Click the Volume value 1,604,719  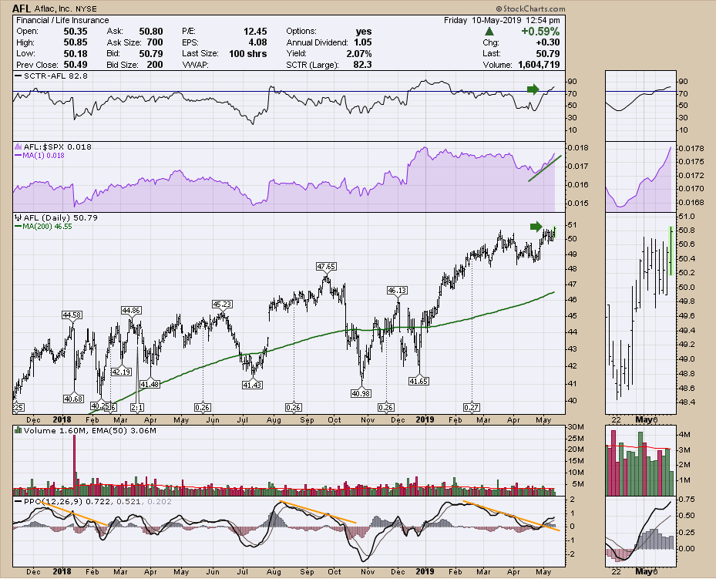[539, 65]
